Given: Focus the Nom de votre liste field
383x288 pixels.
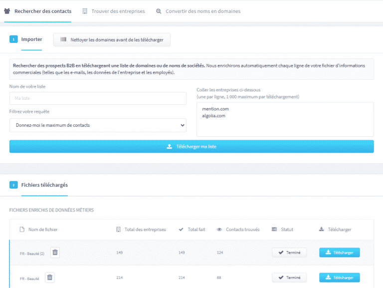Looking at the screenshot, I should (98, 98).
